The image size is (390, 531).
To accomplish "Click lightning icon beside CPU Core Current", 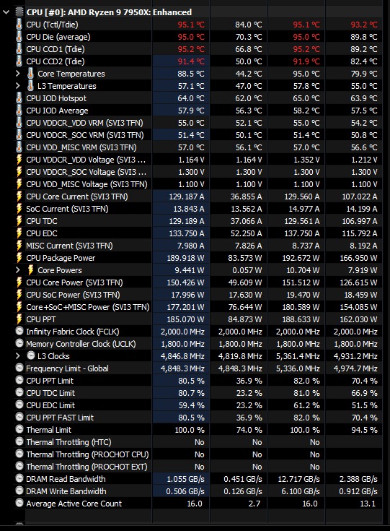I will (19, 197).
